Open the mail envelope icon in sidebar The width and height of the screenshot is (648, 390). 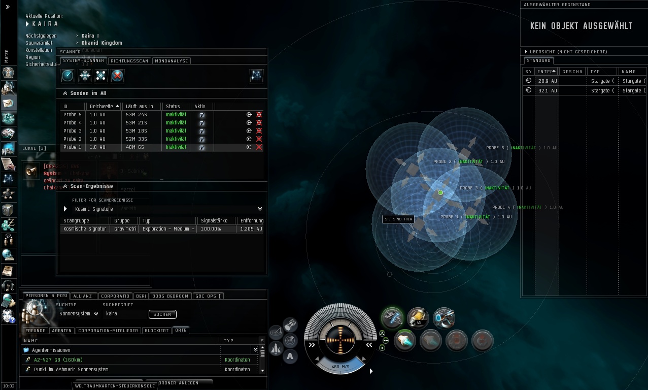point(8,103)
